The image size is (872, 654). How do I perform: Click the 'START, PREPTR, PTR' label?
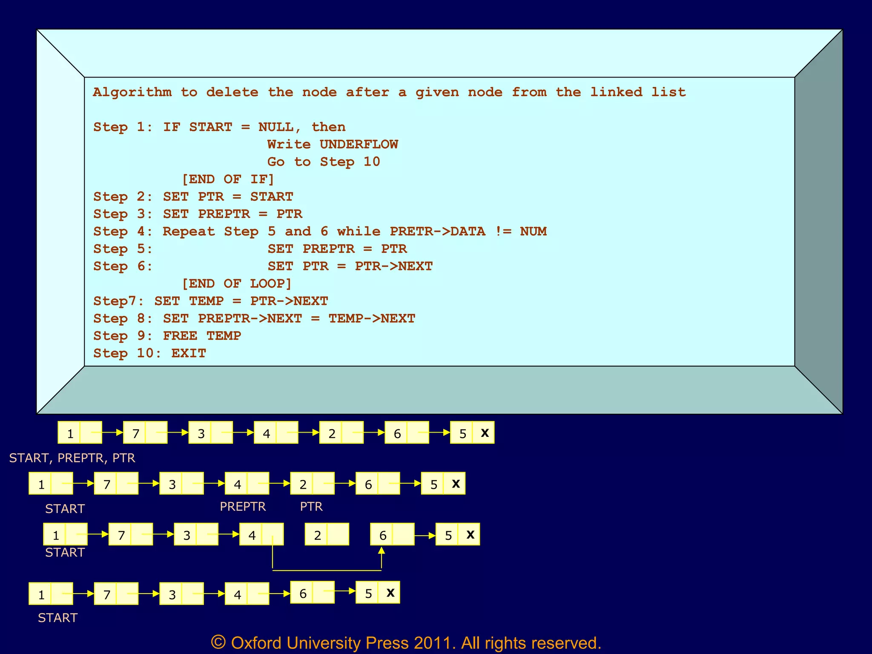point(72,458)
